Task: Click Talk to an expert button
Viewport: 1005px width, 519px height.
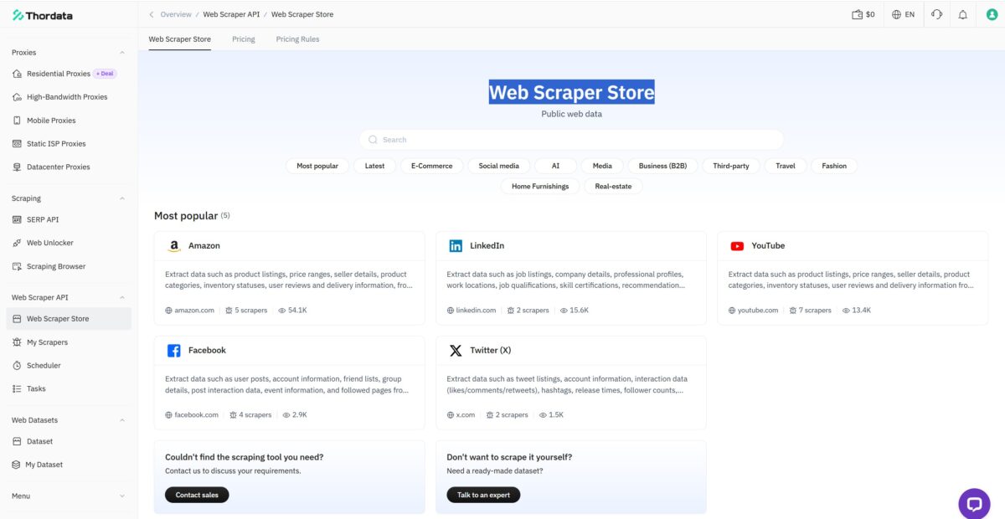Action: point(483,495)
